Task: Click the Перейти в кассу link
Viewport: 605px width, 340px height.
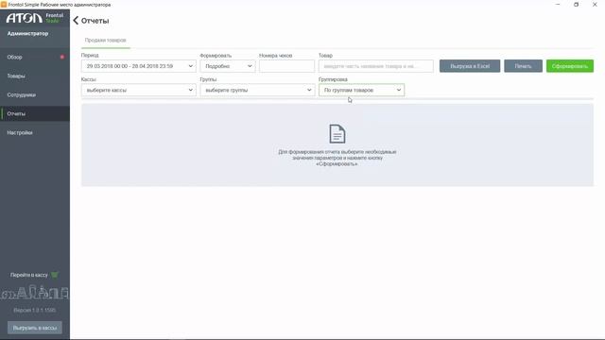Action: (x=29, y=275)
